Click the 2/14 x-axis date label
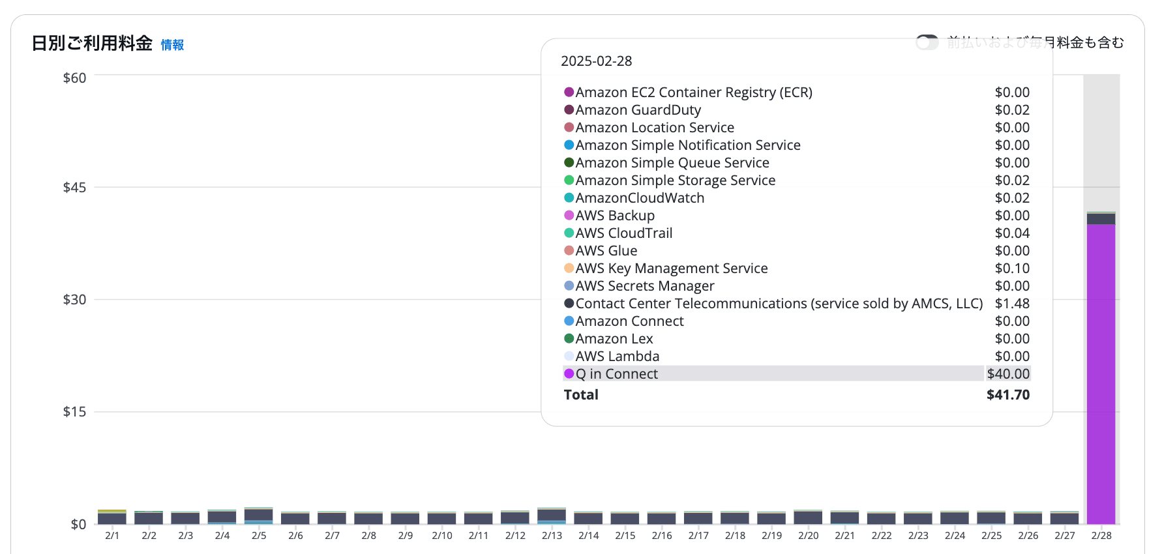The image size is (1162, 554). coord(588,535)
